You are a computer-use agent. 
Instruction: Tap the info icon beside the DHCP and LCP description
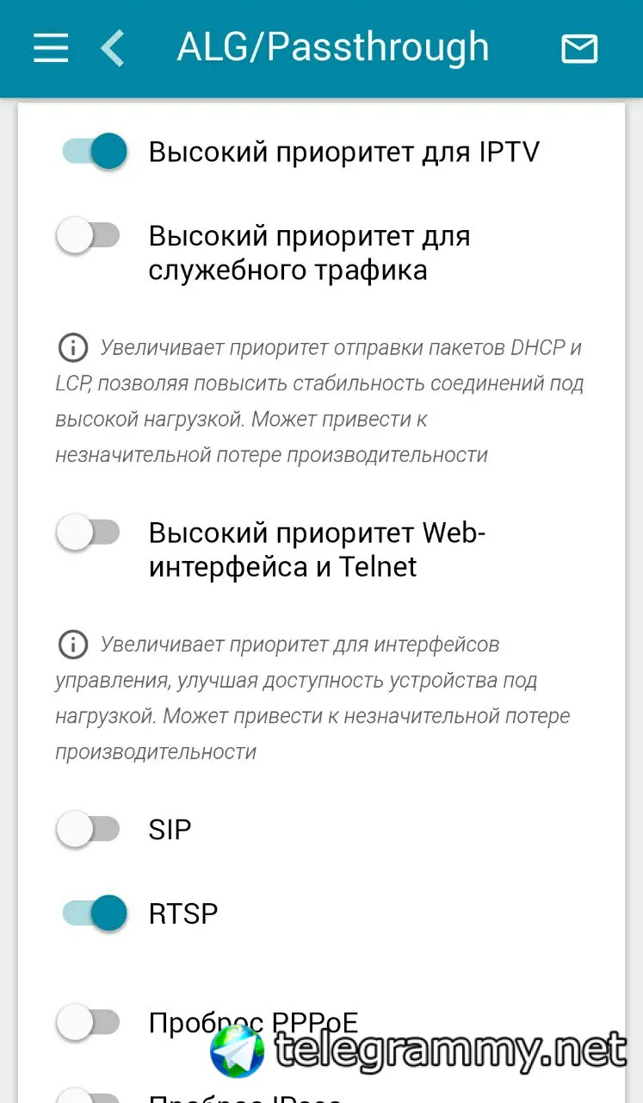coord(73,347)
